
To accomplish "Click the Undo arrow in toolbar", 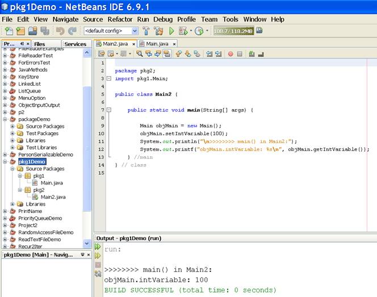I will (x=60, y=31).
